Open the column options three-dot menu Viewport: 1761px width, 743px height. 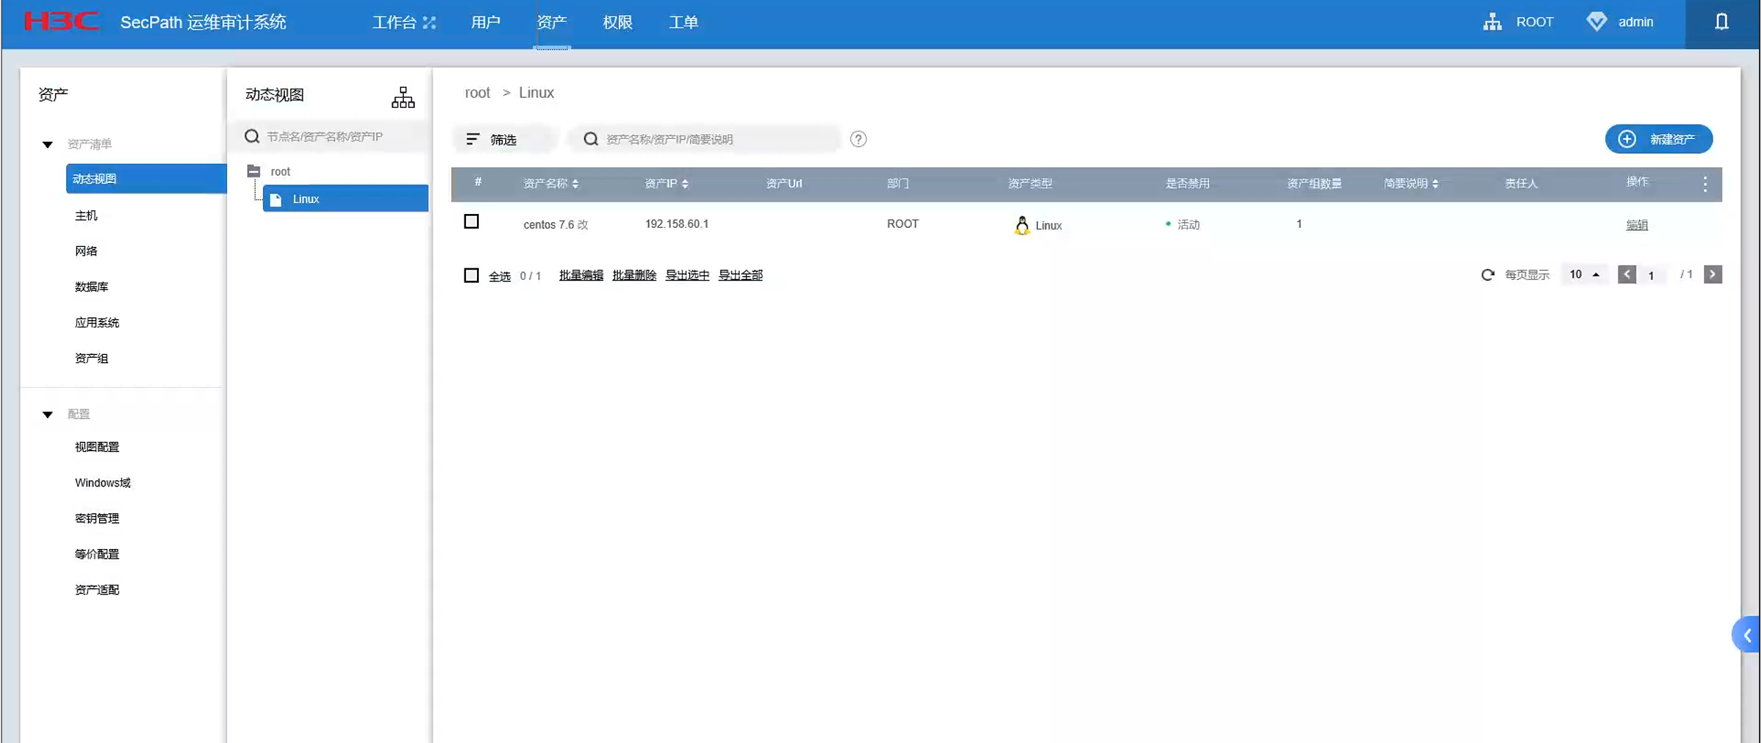[1705, 184]
